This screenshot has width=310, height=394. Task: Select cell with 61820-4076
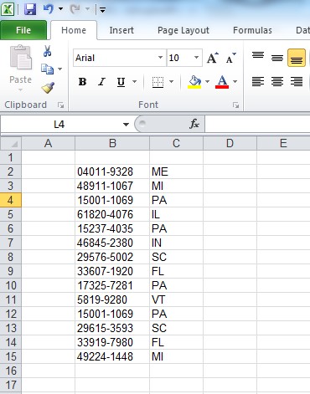pos(112,214)
